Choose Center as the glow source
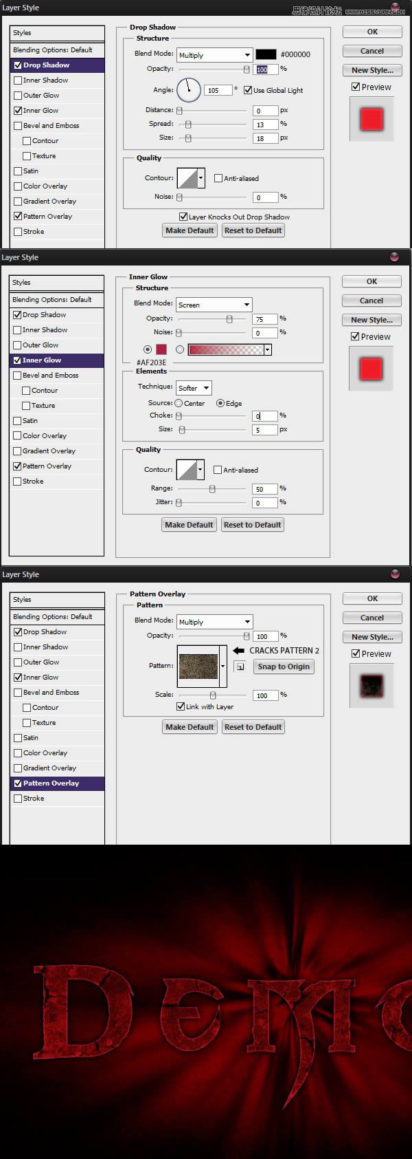This screenshot has height=1159, width=412. coord(179,403)
